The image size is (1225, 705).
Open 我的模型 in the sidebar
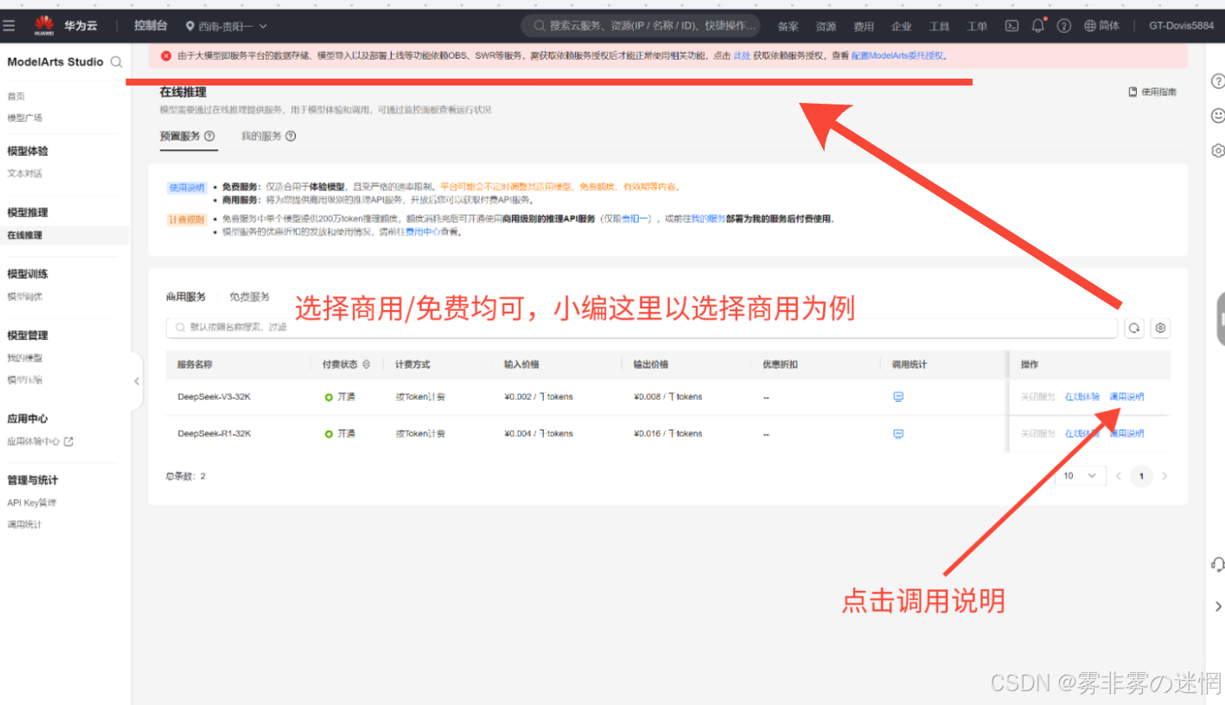click(25, 358)
